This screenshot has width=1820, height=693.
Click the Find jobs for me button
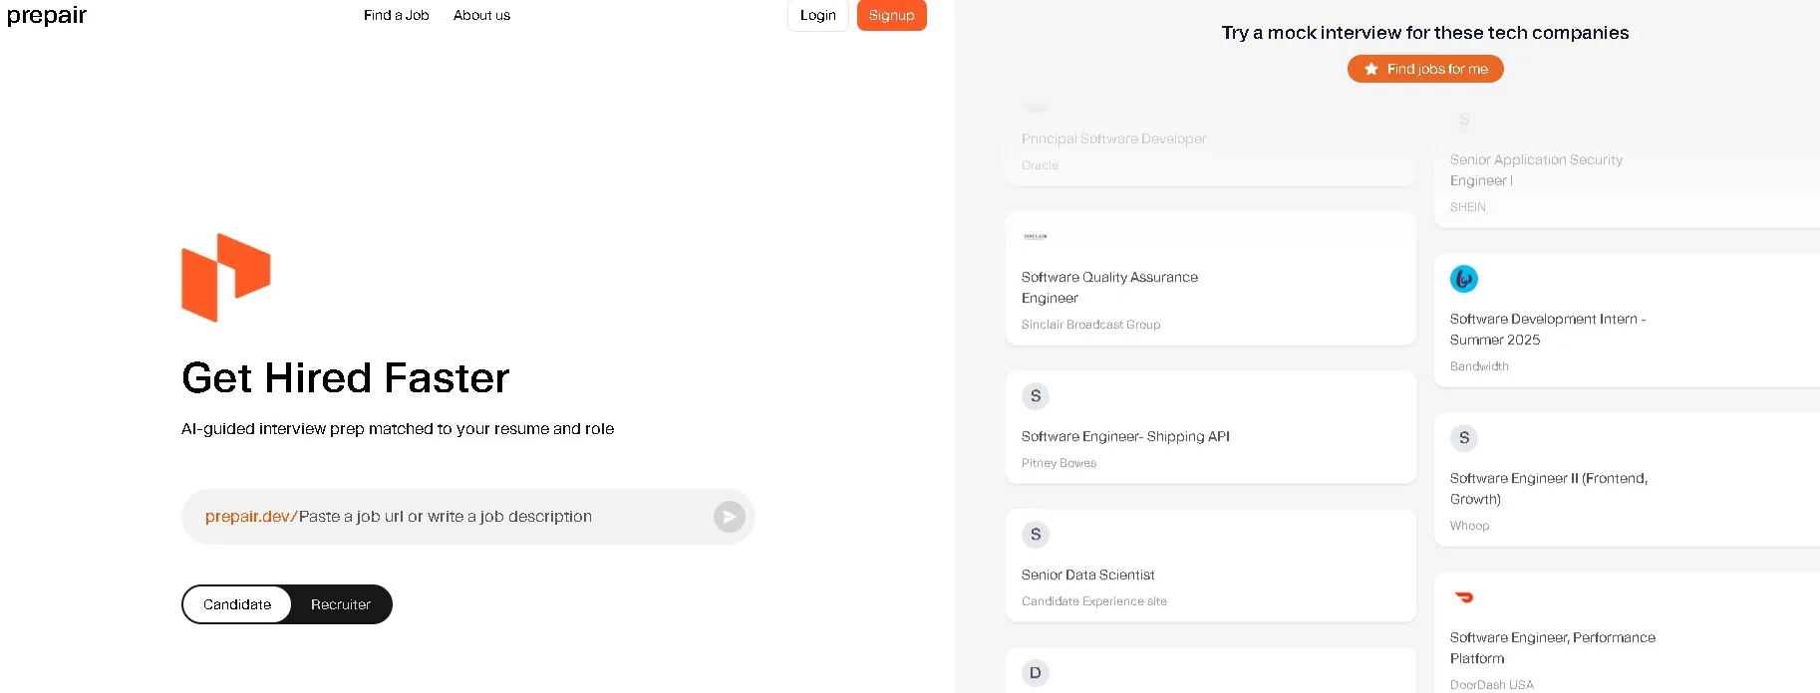[x=1425, y=69]
